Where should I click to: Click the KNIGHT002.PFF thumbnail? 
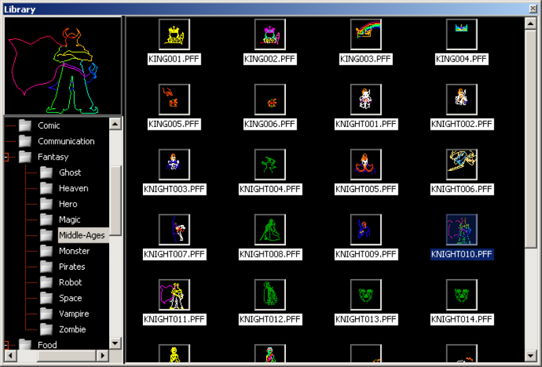click(461, 99)
